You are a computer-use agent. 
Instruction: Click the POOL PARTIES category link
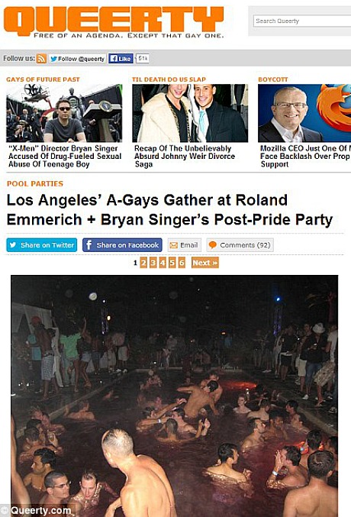[35, 183]
